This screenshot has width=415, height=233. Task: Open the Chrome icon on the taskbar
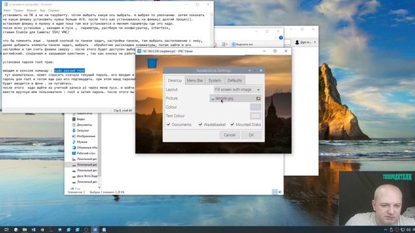click(x=42, y=230)
